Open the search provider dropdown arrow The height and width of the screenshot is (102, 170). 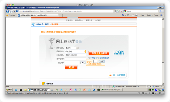coord(163,11)
